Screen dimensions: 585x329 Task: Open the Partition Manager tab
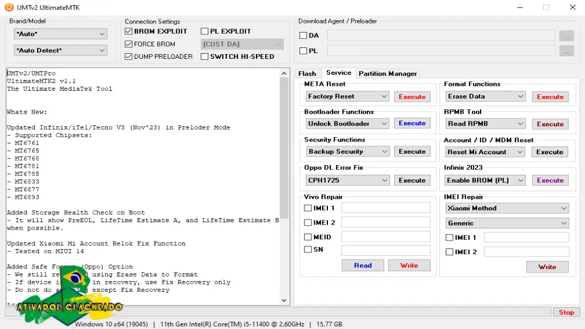point(388,74)
